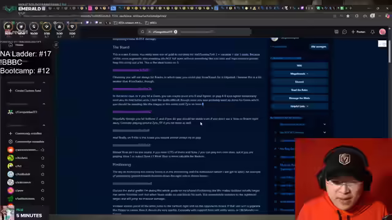392x220 pixels.
Task: Collapse the left navigation sidebar
Action: click(x=56, y=45)
